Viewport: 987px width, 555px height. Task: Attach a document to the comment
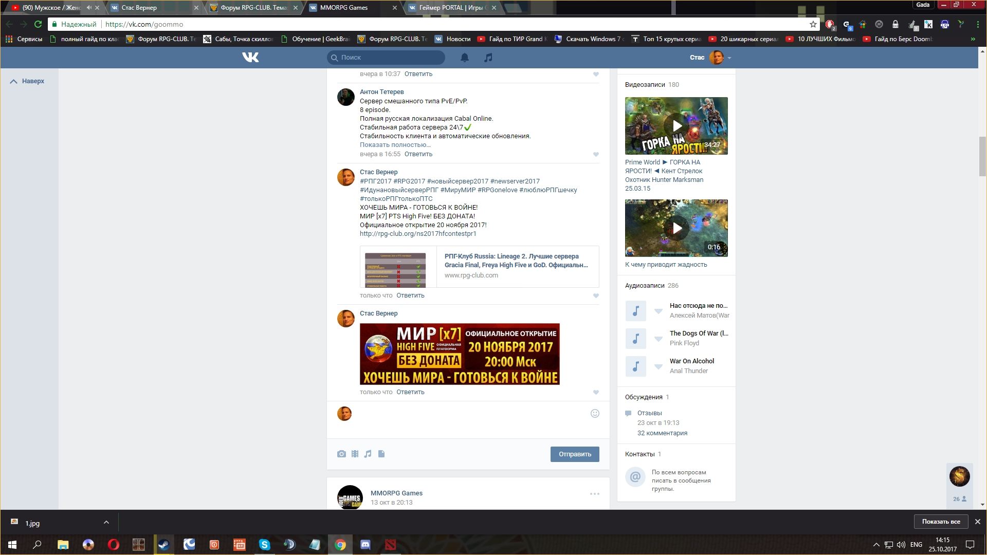coord(381,454)
